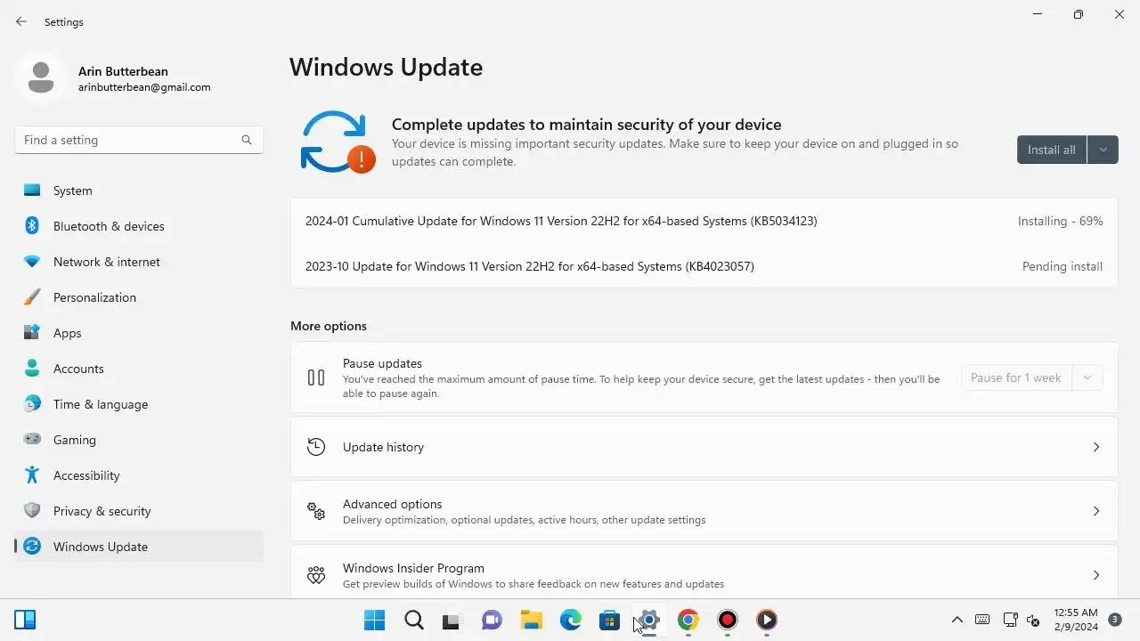Open Bluetooth & devices settings

tap(139, 226)
